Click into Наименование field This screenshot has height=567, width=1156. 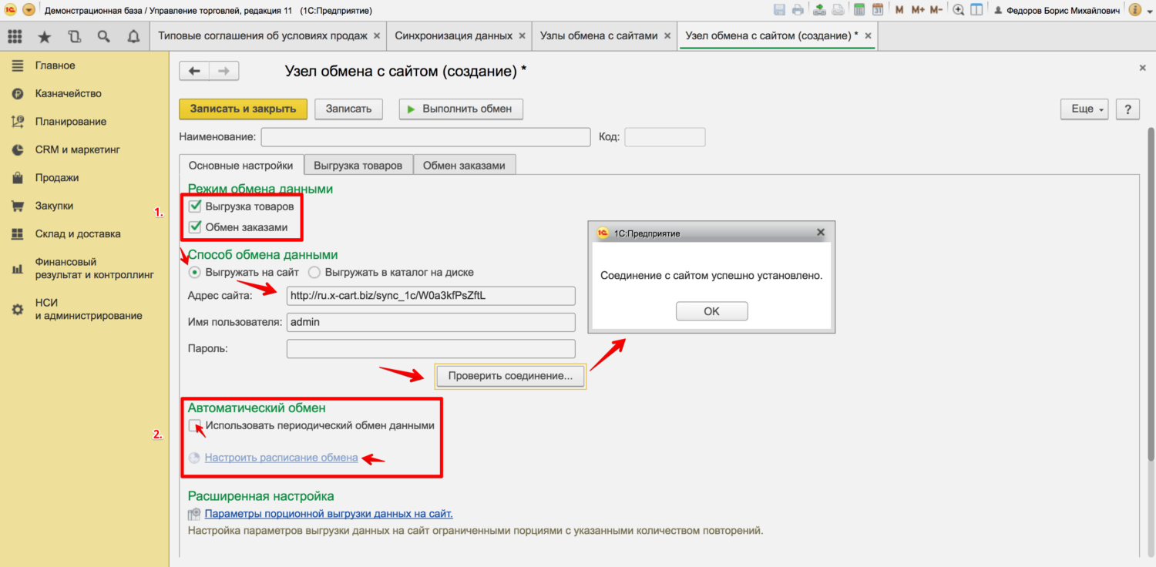[425, 137]
